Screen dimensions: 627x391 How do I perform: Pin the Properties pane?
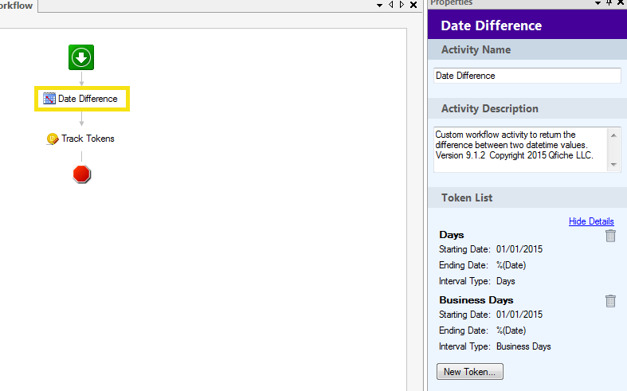tap(609, 2)
